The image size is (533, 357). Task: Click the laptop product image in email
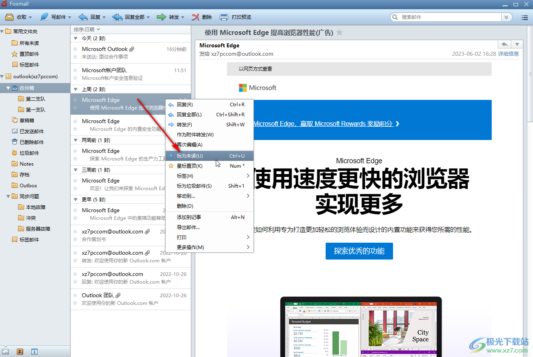361,327
